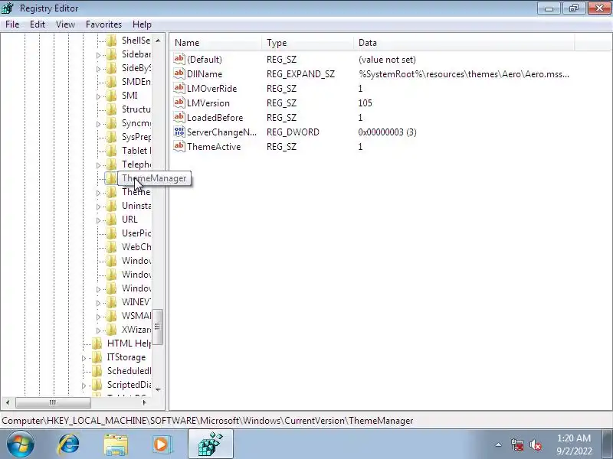Select the LMVersion value name

(208, 103)
